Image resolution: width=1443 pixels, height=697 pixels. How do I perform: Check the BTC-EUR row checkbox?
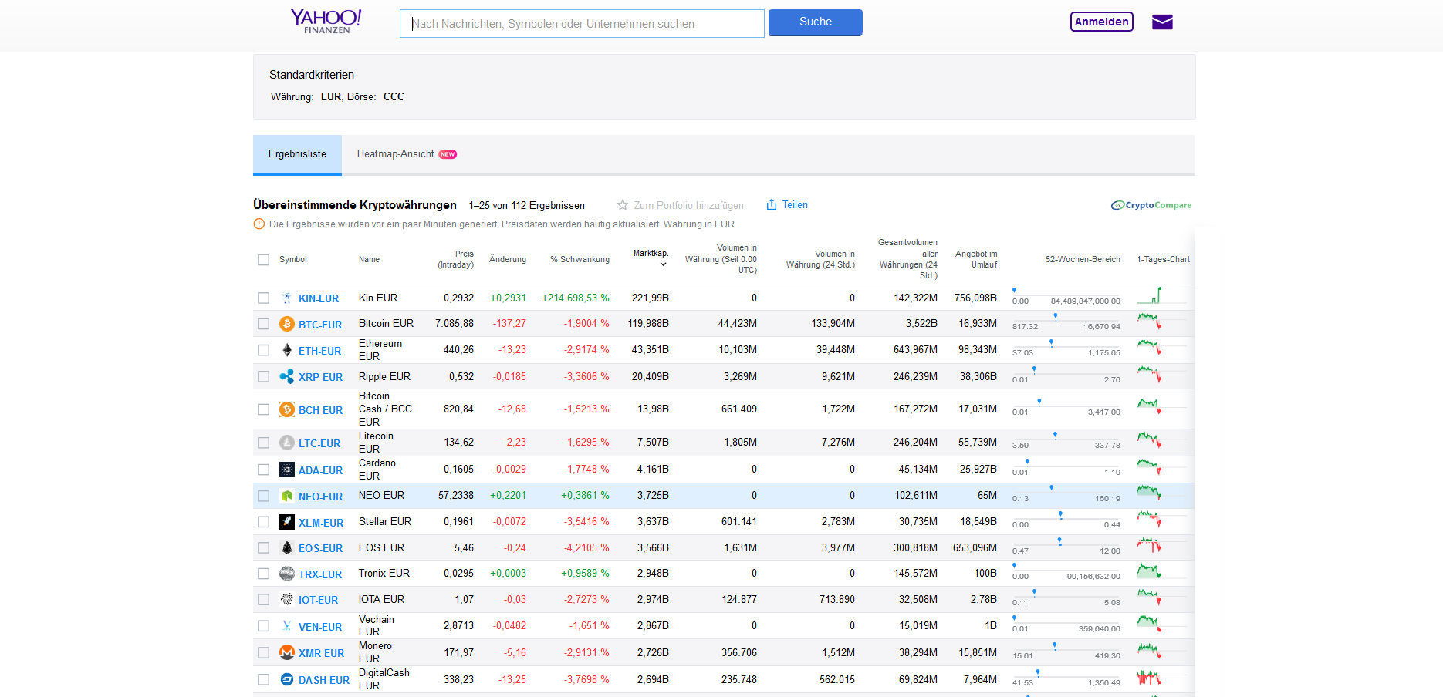pyautogui.click(x=264, y=324)
